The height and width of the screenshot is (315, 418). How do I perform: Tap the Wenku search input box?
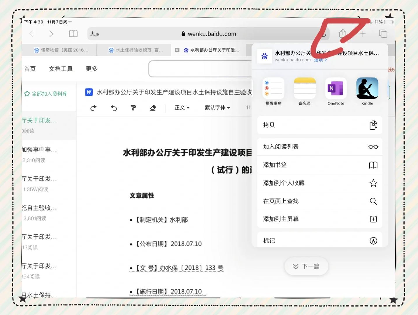201,69
